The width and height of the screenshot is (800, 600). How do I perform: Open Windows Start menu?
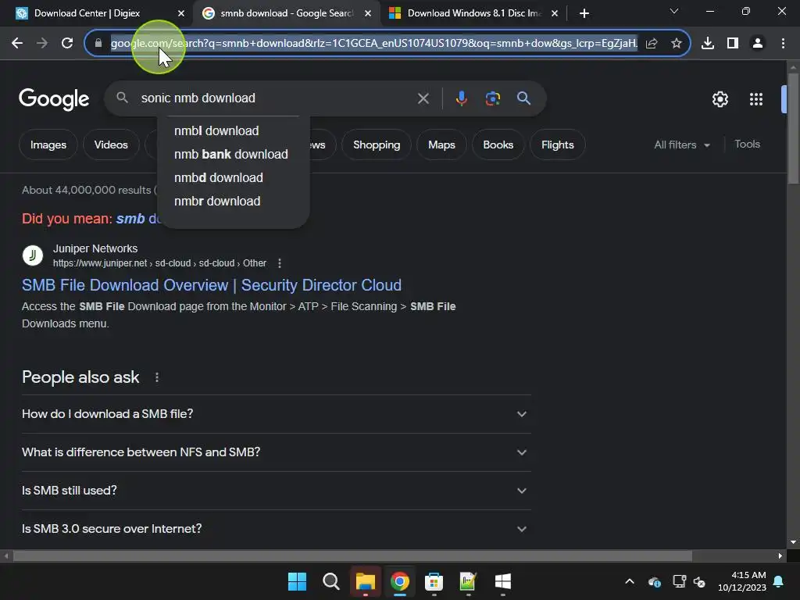click(297, 581)
